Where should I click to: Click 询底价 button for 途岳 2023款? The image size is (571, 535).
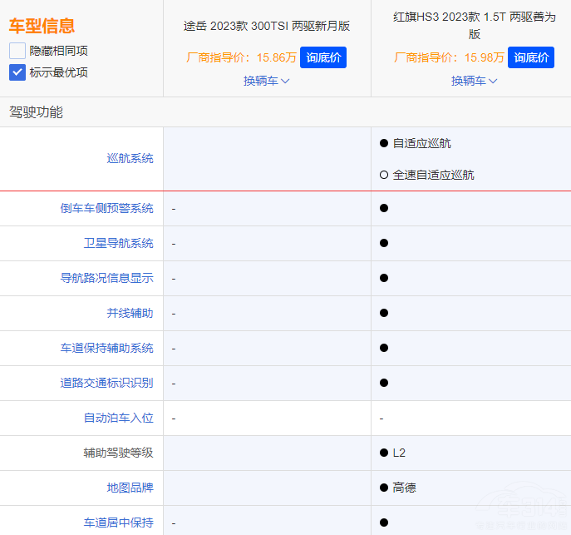tap(322, 57)
